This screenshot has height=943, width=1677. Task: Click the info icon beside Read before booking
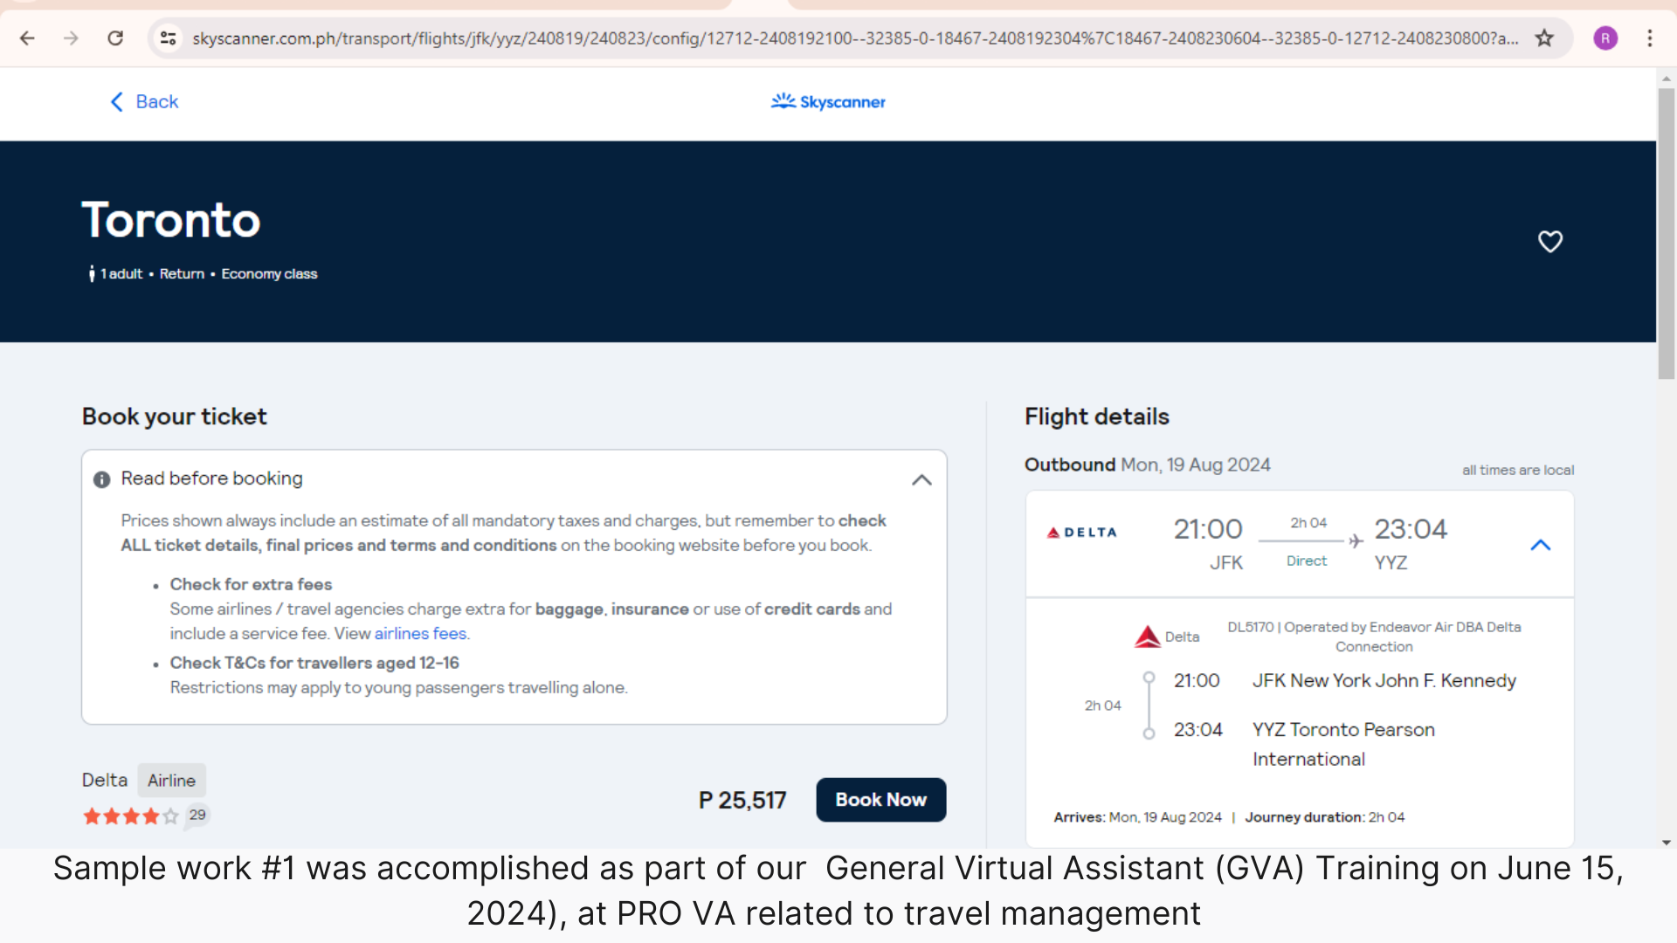[102, 479]
